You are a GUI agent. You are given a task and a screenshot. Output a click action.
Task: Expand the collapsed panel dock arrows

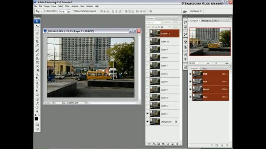(x=186, y=16)
